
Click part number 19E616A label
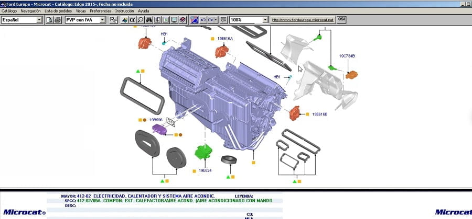tap(225, 38)
